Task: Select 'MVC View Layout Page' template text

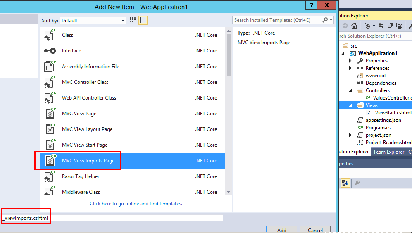Action: pos(87,129)
